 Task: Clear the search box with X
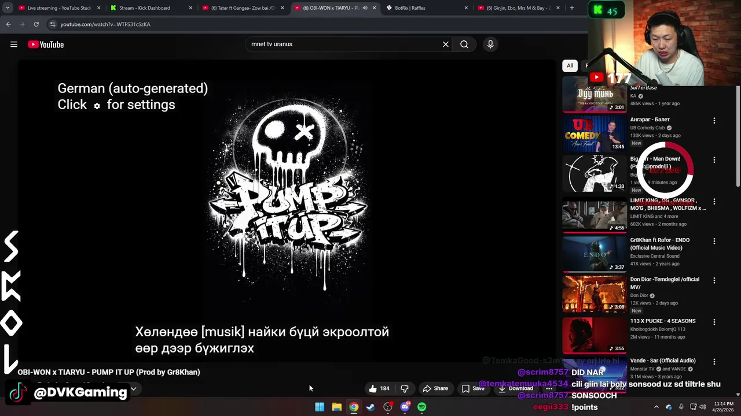click(x=446, y=44)
